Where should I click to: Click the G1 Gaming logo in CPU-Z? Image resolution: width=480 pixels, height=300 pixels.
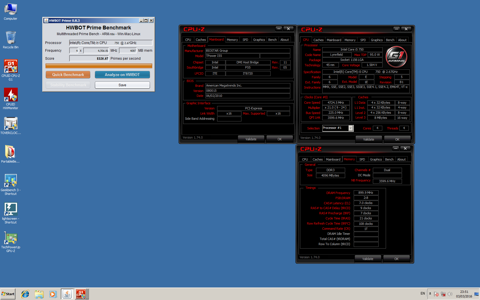point(397,56)
